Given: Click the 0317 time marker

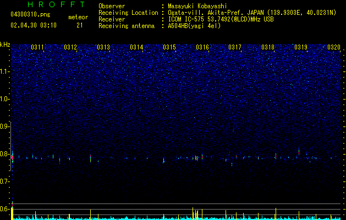Looking at the screenshot, I should [235, 47].
